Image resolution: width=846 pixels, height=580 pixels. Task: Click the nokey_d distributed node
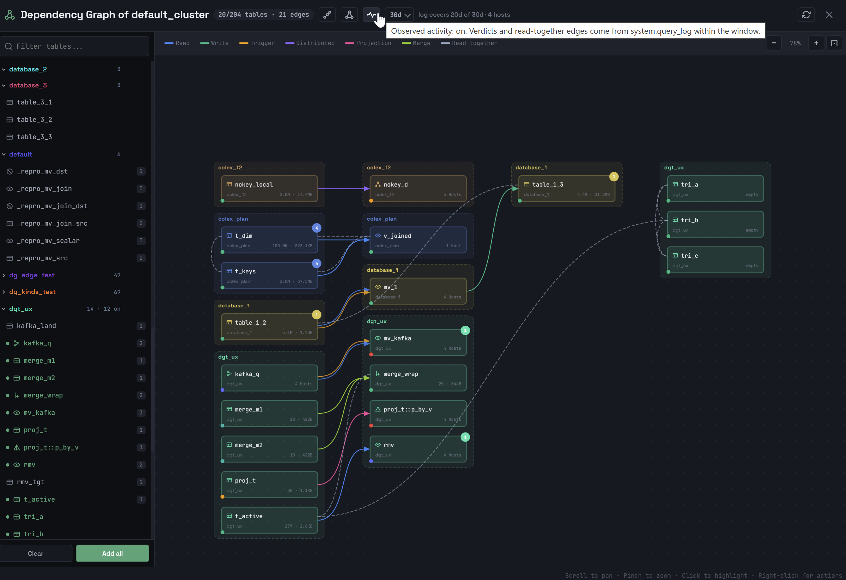pyautogui.click(x=418, y=189)
